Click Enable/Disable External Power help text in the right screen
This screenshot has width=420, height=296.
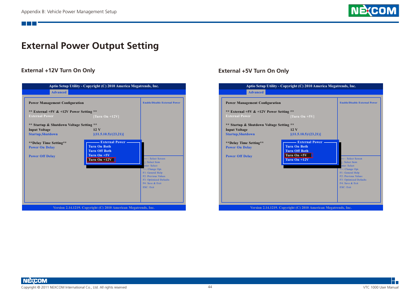point(358,103)
